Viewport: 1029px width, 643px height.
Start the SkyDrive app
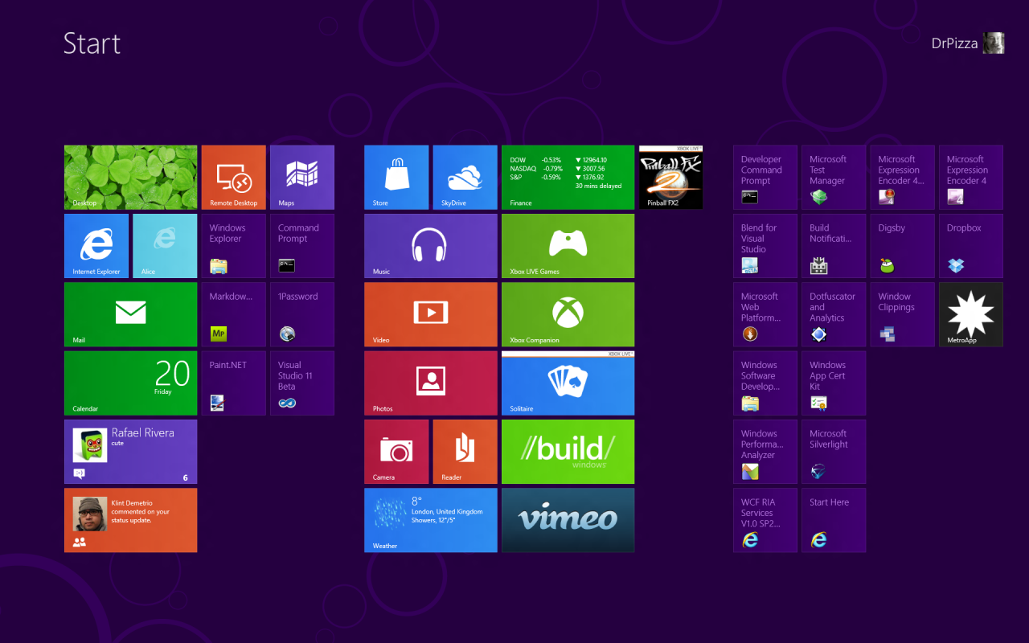pos(465,177)
